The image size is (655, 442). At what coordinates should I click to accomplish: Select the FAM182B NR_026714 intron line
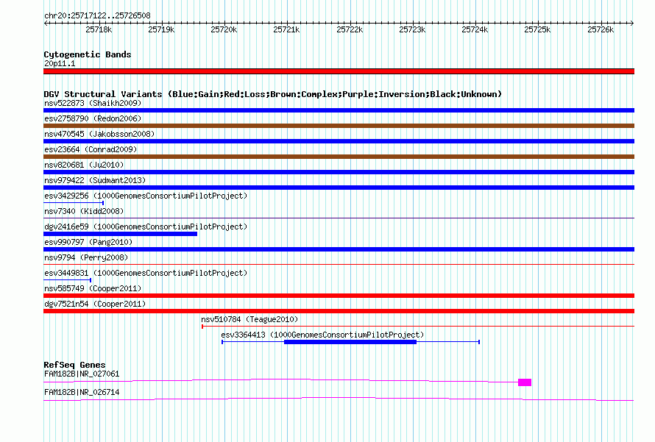[339, 399]
